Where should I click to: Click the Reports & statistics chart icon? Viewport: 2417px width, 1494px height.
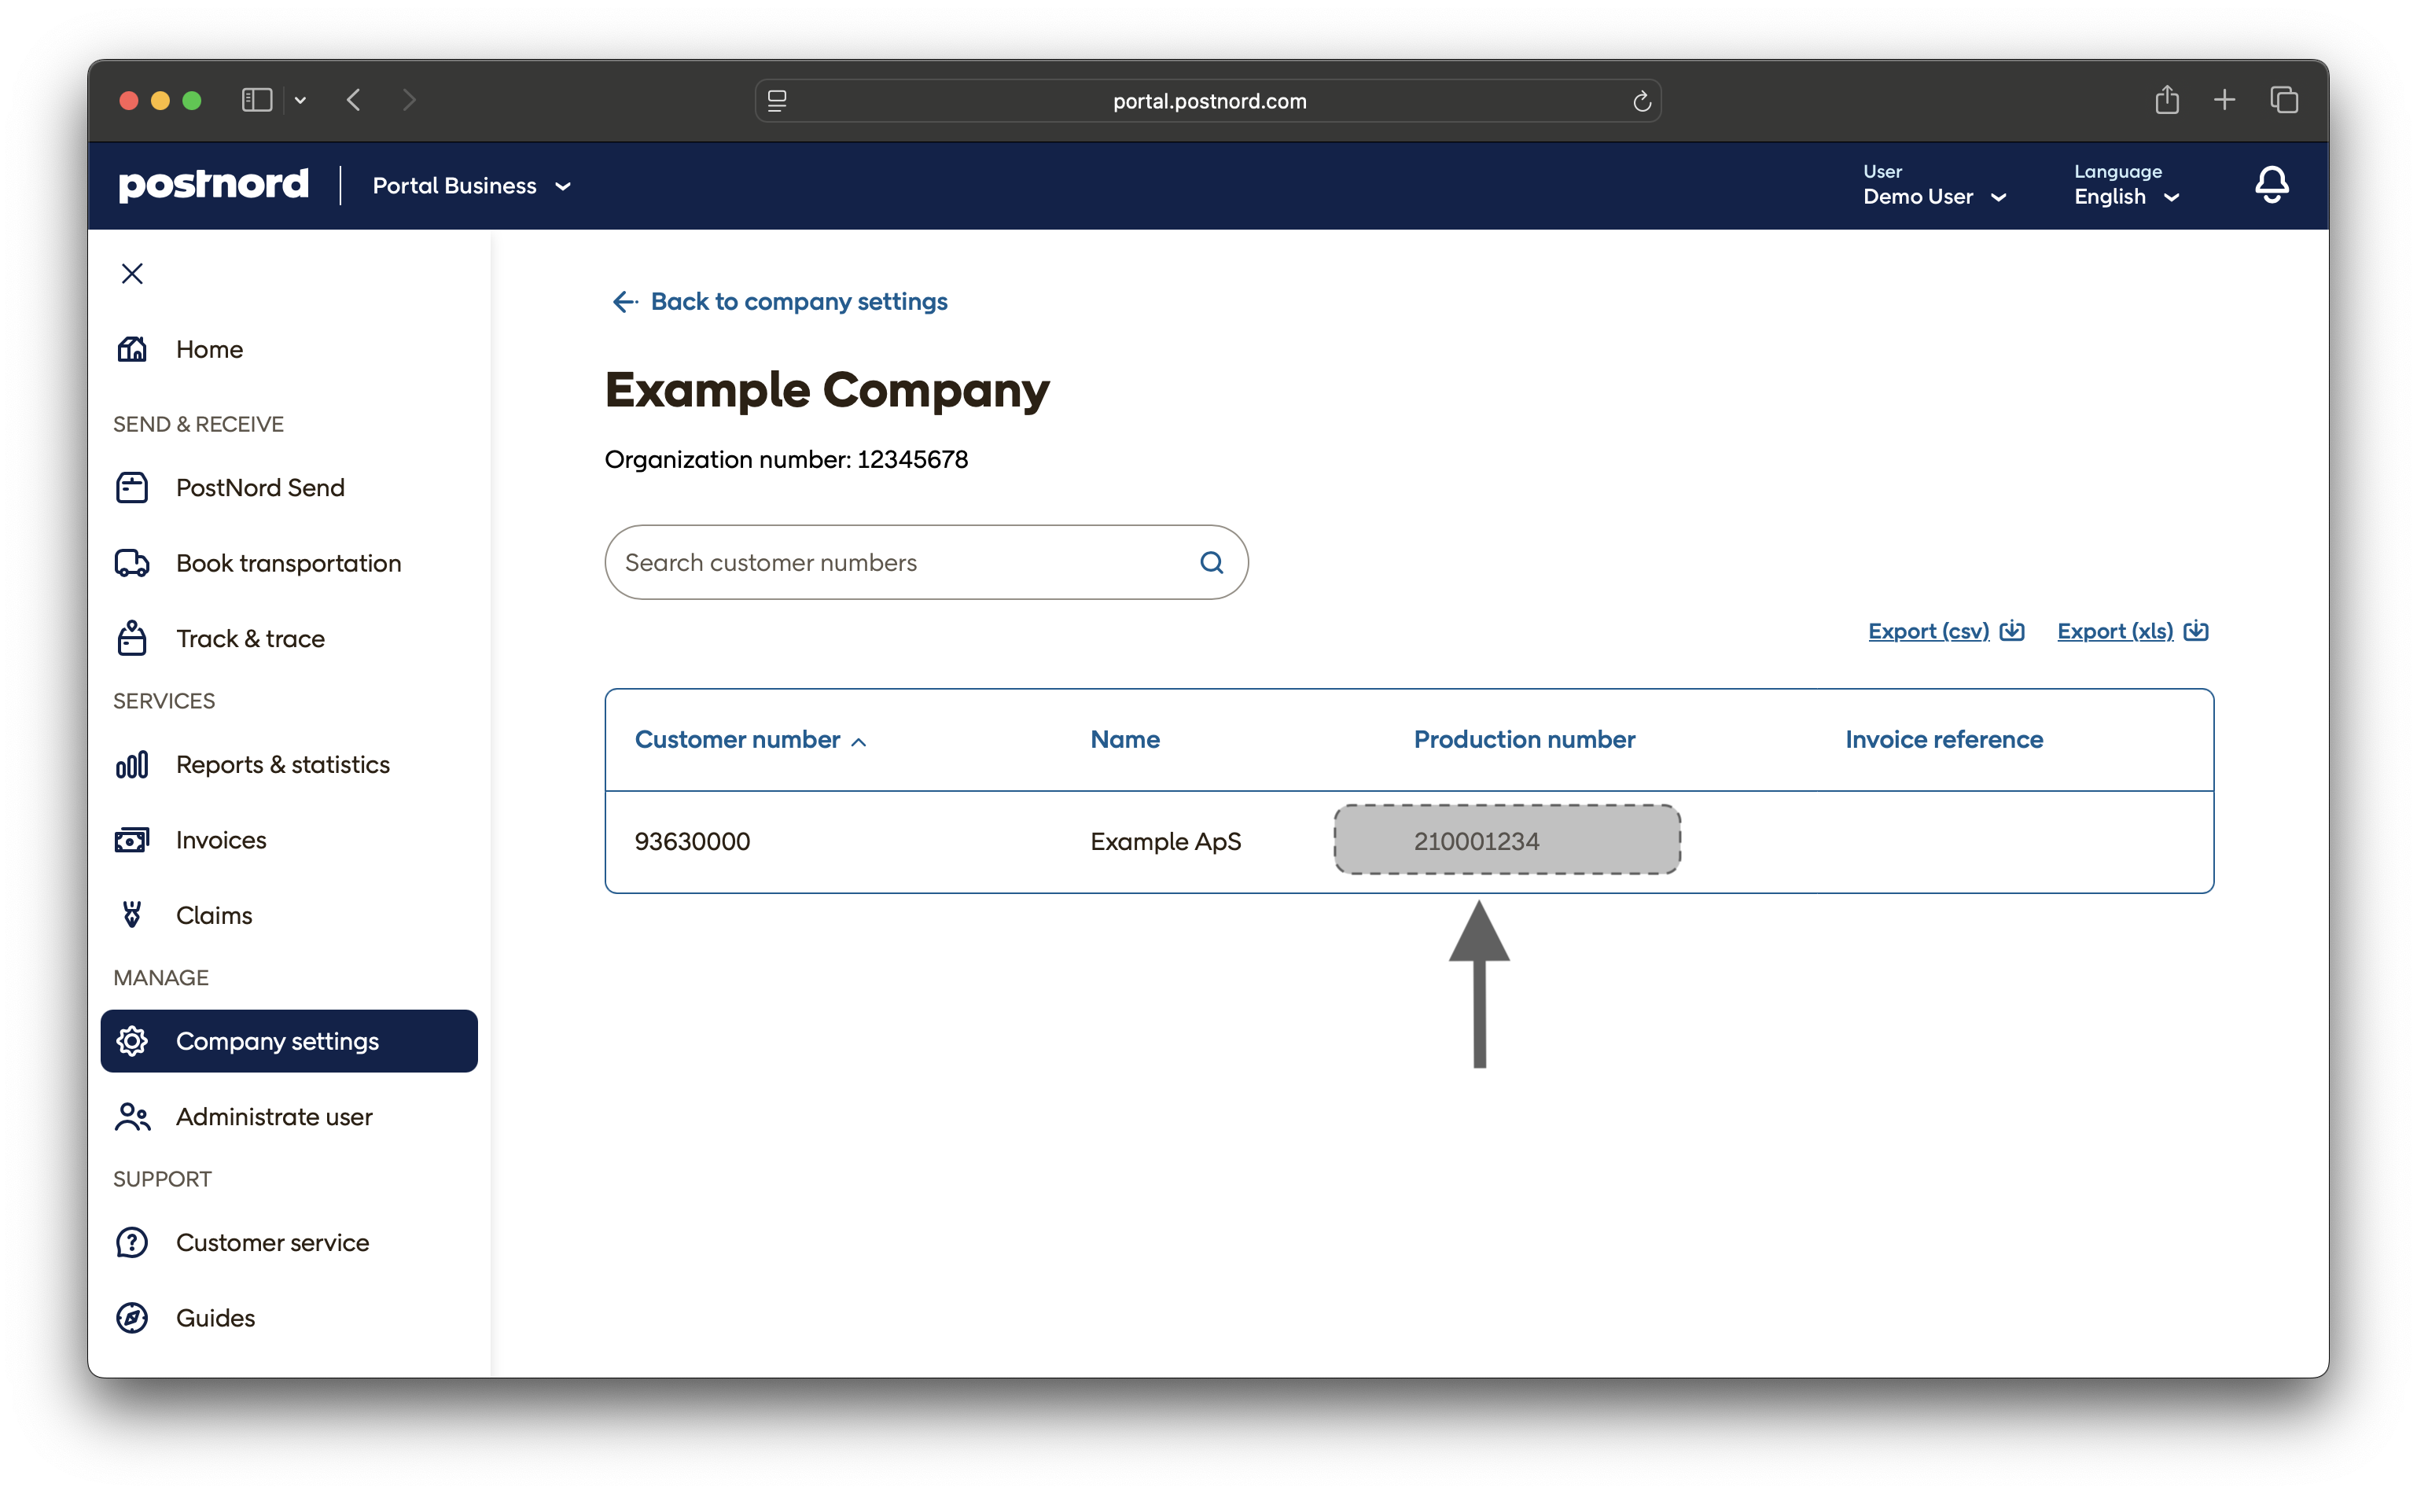pyautogui.click(x=132, y=764)
